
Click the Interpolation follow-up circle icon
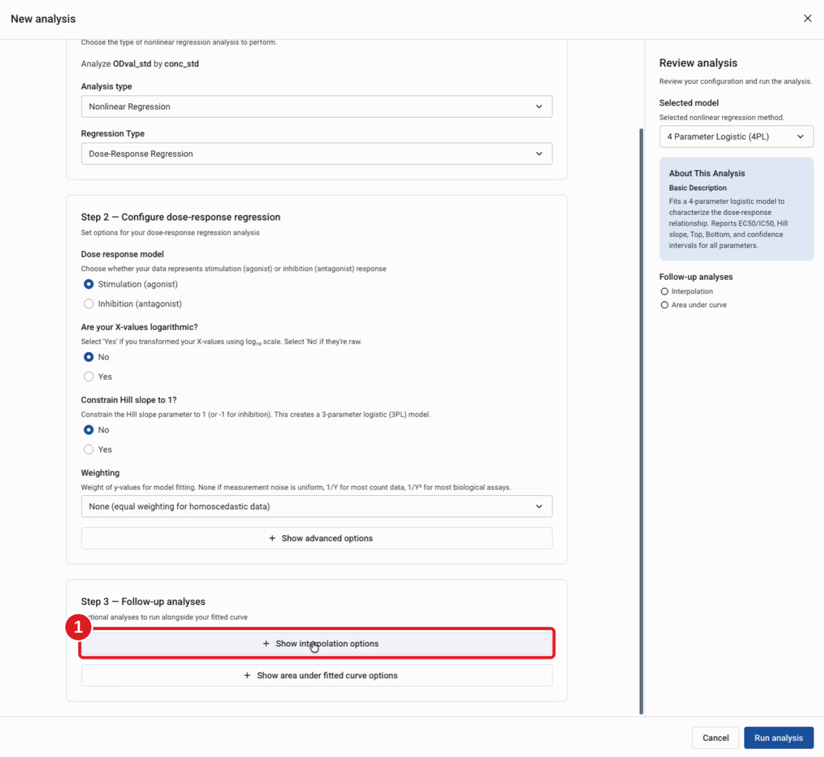(x=664, y=292)
